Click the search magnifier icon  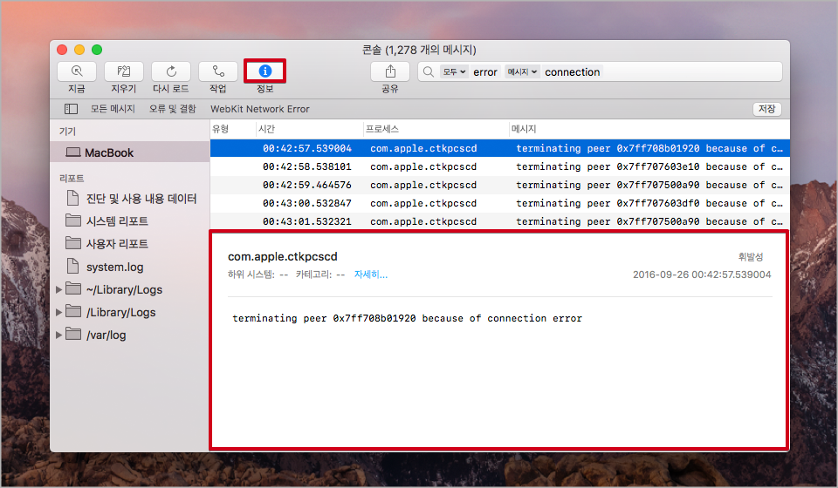click(x=428, y=71)
